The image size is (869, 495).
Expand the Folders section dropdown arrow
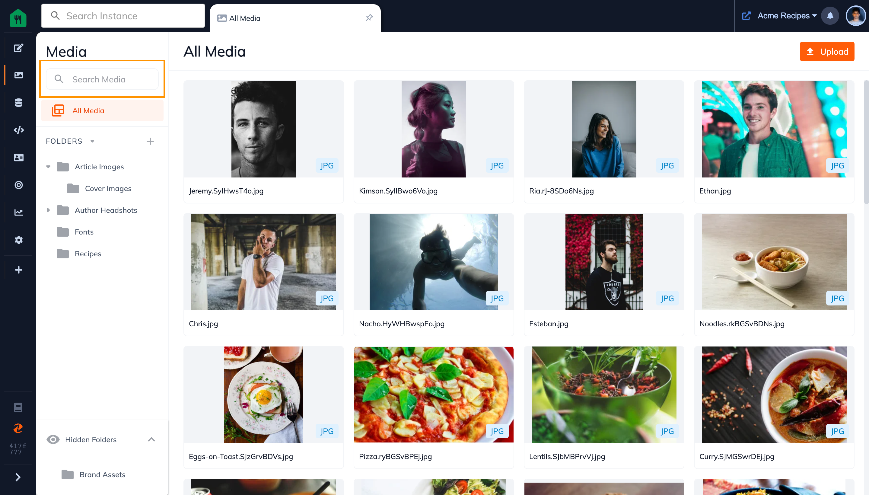(92, 141)
